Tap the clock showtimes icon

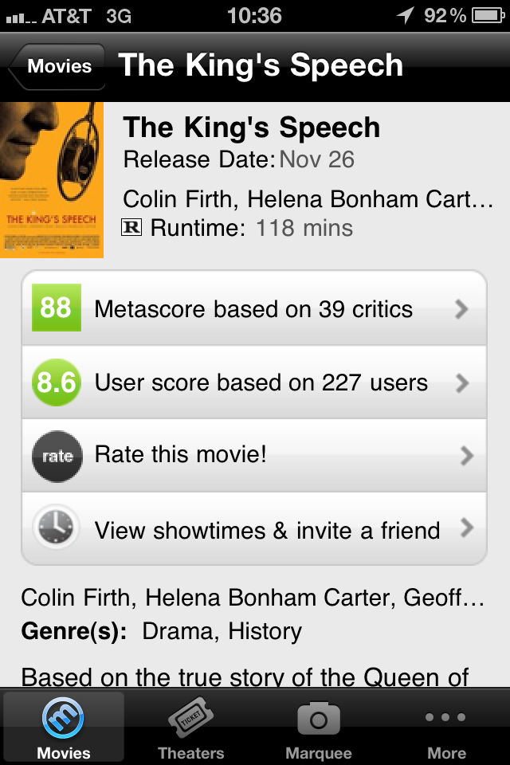coord(56,529)
